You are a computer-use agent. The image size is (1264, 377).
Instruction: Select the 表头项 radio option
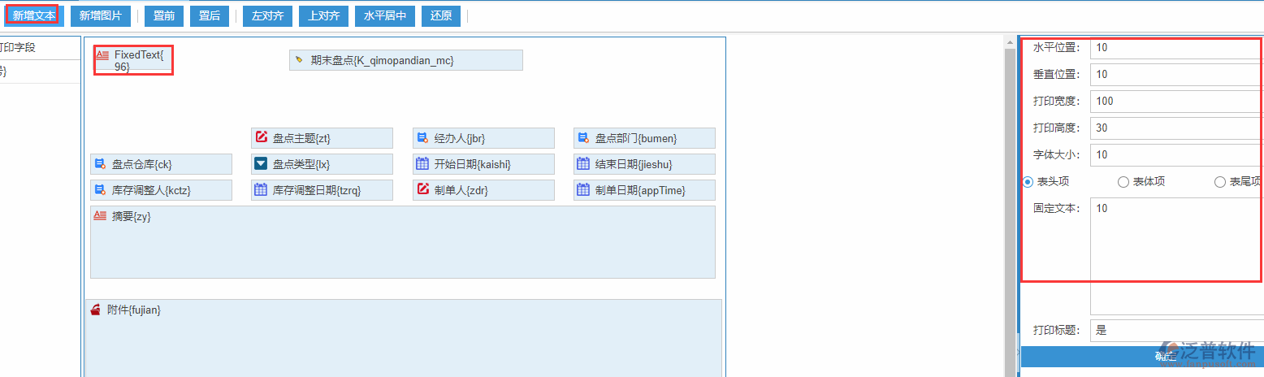pos(1028,182)
